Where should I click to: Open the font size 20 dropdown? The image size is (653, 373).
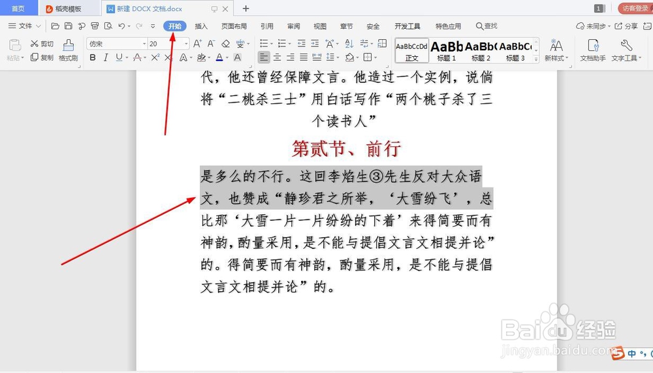[185, 44]
